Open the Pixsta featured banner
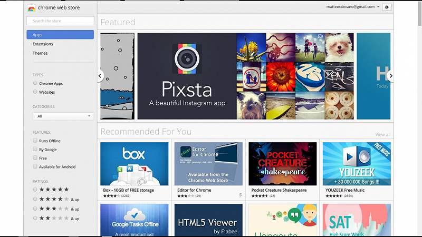422x237 pixels. [x=245, y=76]
